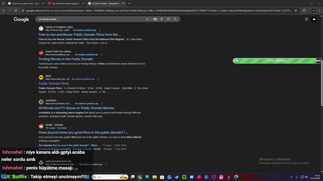Open more options for publicdomainmovies.info result
323x181 pixels.
coord(106,164)
